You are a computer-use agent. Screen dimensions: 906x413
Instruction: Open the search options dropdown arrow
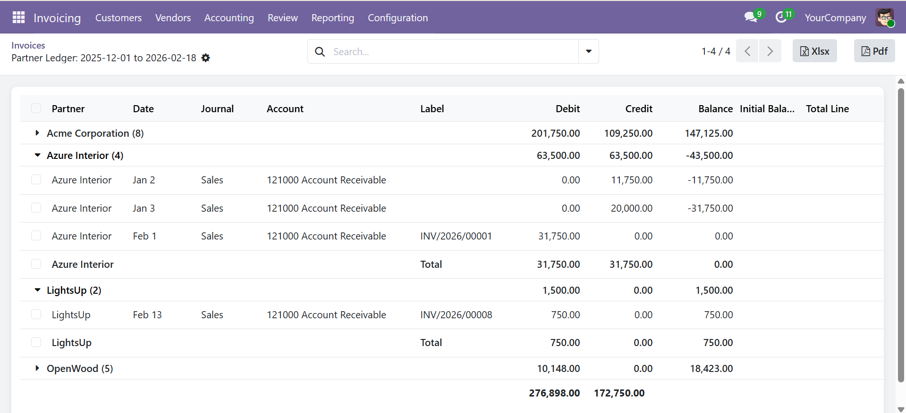pyautogui.click(x=589, y=51)
